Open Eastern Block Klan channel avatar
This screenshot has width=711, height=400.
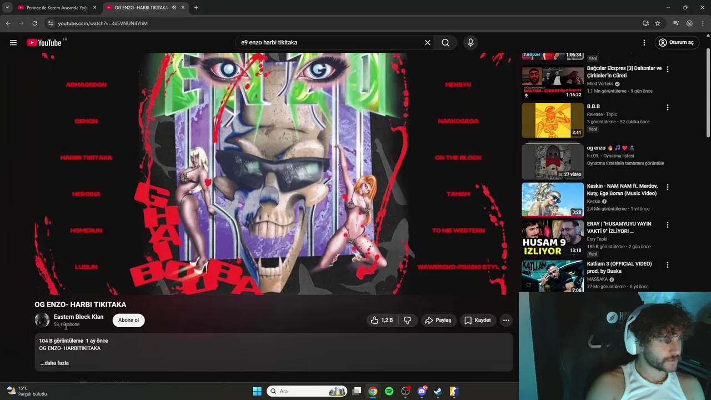(42, 320)
